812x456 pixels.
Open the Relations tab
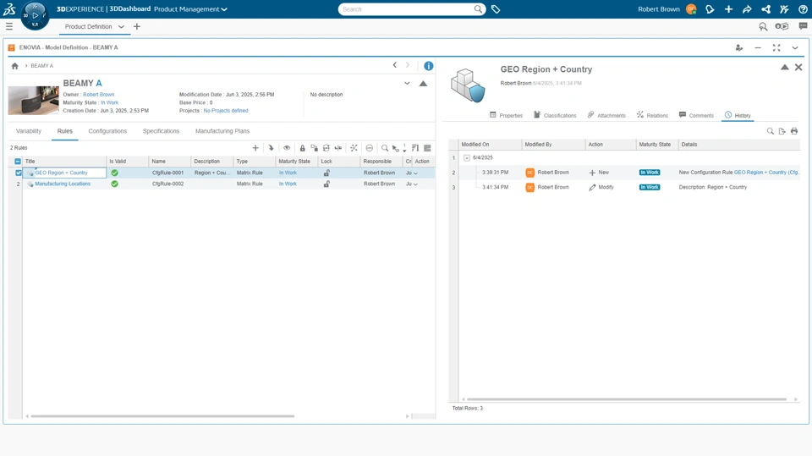click(652, 115)
